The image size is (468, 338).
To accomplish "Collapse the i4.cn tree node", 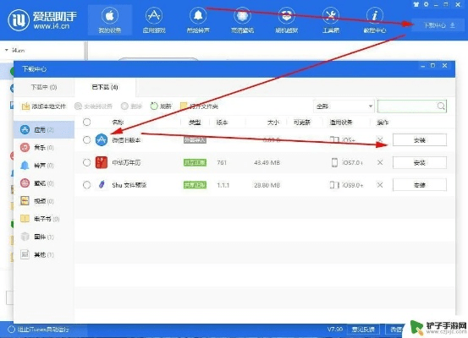I will pos(7,50).
